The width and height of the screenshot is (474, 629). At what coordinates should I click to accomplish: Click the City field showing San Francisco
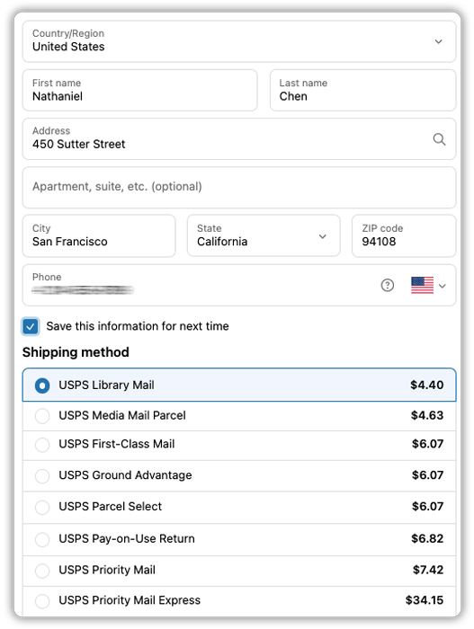[99, 235]
